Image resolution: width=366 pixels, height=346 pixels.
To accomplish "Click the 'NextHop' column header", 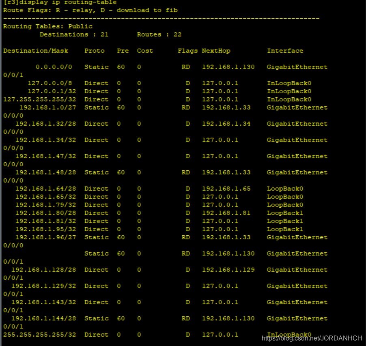I will (x=216, y=51).
